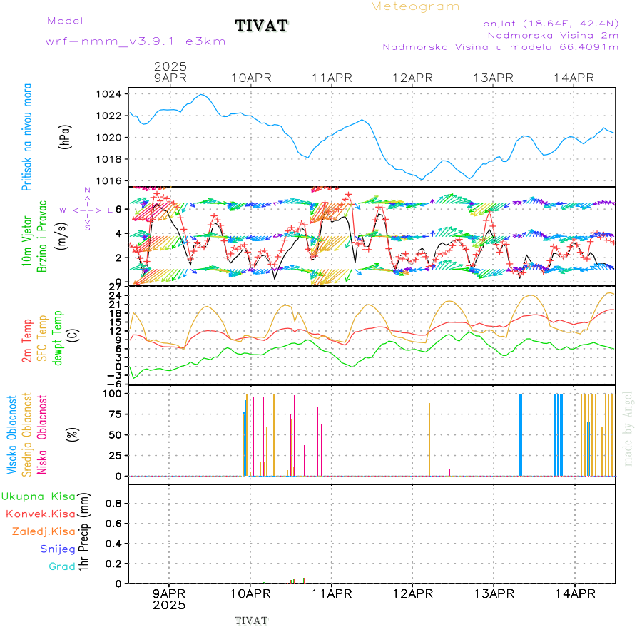Click the bold TIVAT title at top
Screen dimensions: 642x642
[260, 26]
